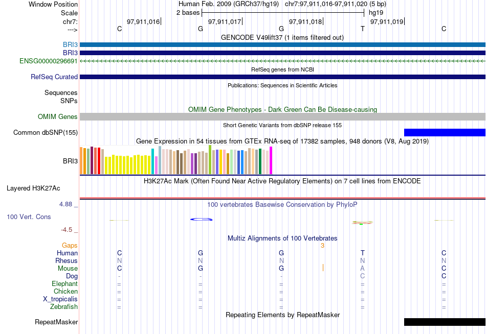
Task: Click the blue PhyloP conservation peak
Action: click(202, 220)
